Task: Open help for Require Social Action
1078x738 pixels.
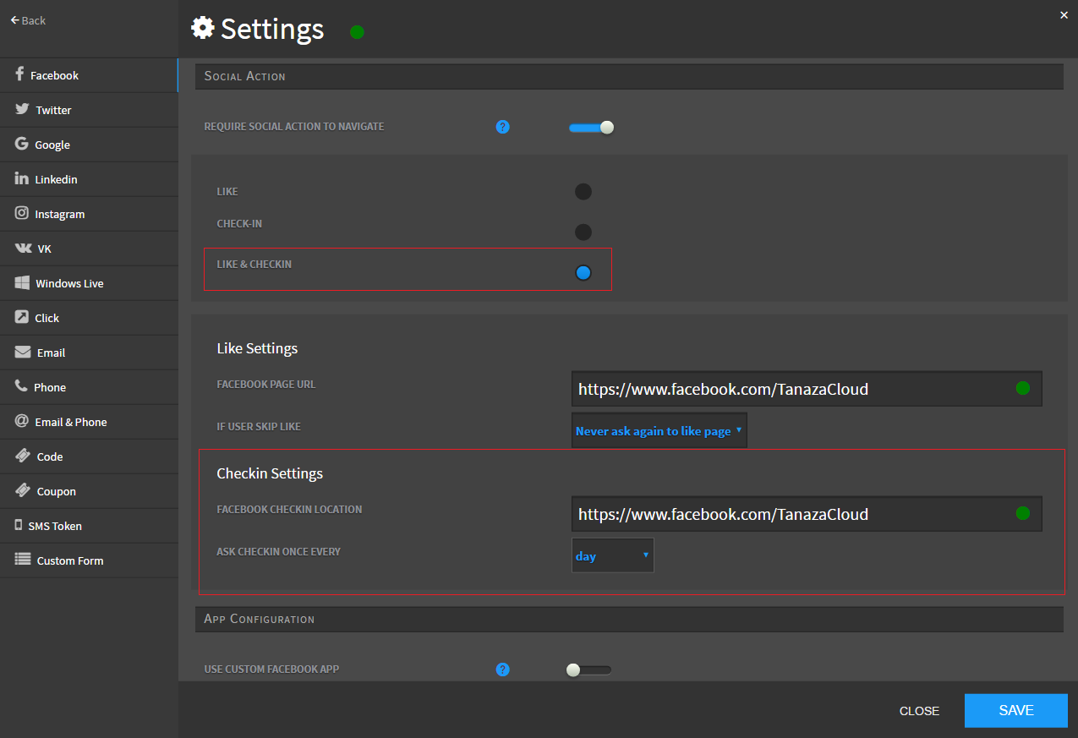Action: pyautogui.click(x=503, y=127)
